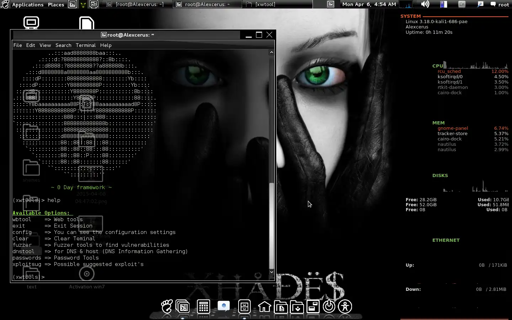
Task: Click the magnifier icon in top panel
Action: pos(480,4)
